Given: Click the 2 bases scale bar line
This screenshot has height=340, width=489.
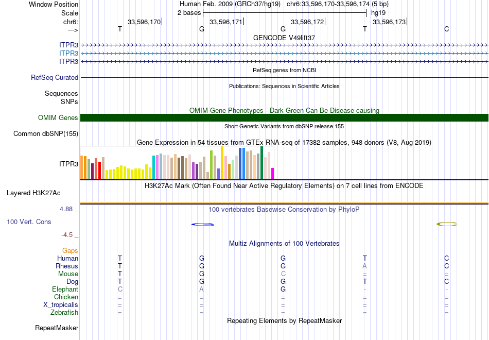Looking at the screenshot, I should pyautogui.click(x=285, y=13).
